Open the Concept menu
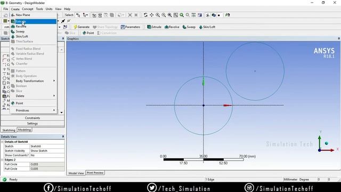 click(28, 9)
